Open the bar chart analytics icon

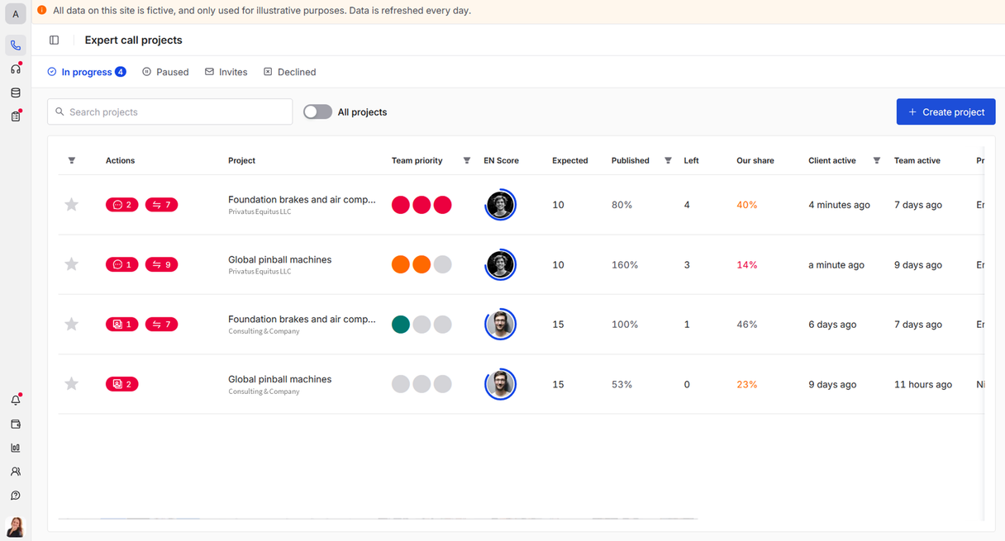click(x=16, y=448)
